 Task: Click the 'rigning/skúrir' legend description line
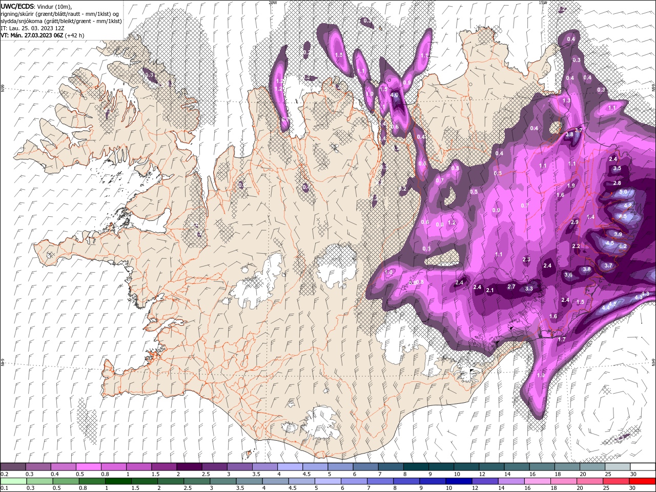coord(60,14)
